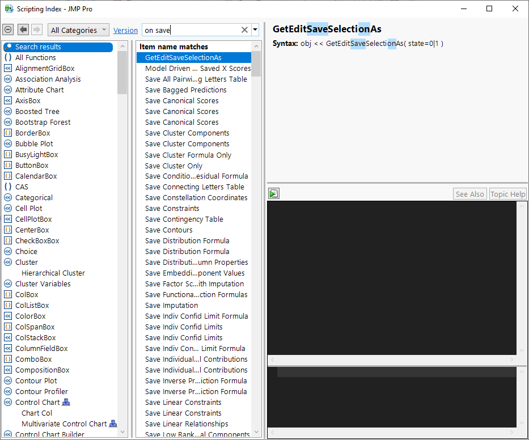Click the See Also button

(469, 194)
